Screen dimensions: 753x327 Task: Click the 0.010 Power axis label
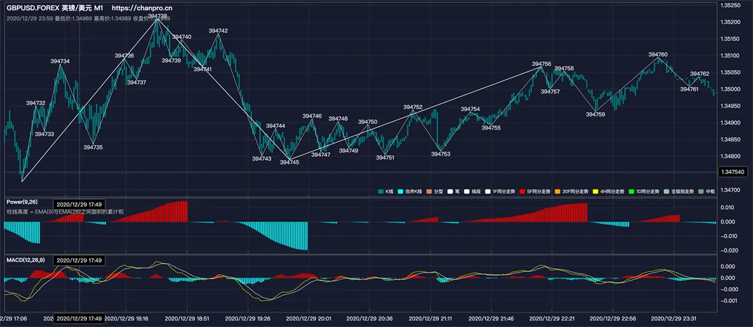(727, 207)
